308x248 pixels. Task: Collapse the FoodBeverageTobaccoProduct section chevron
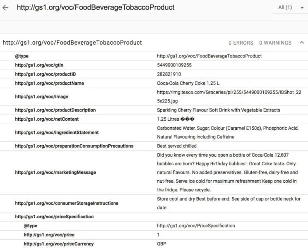click(x=301, y=43)
